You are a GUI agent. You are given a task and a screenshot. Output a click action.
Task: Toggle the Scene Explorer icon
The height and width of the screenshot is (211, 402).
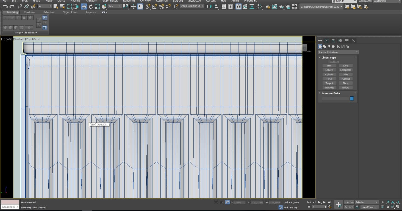(x=224, y=7)
